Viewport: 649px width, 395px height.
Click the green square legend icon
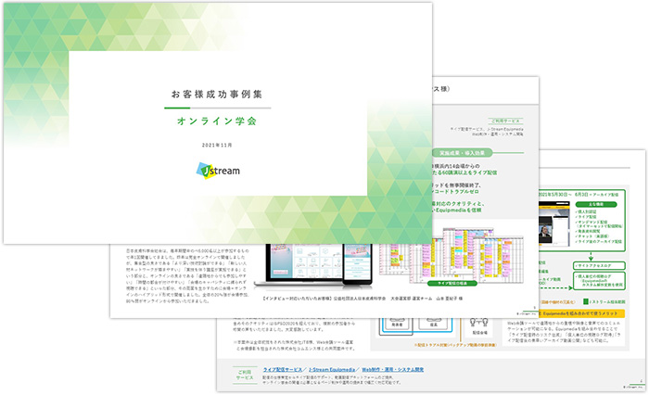click(x=586, y=302)
